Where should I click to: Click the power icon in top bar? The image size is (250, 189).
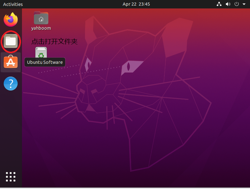237,4
